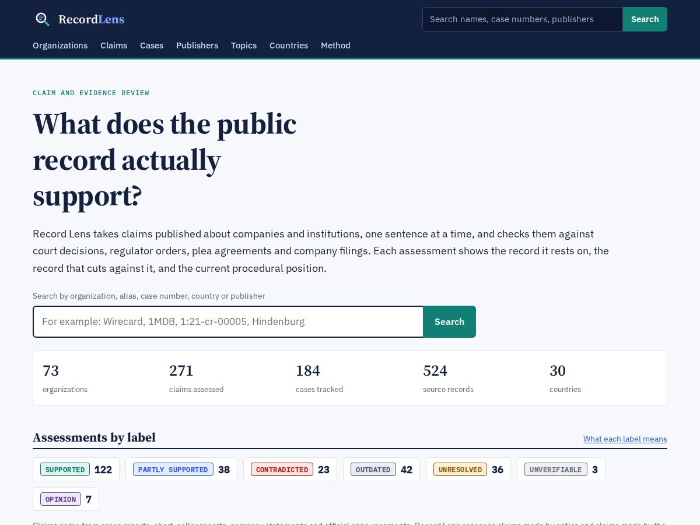700x525 pixels.
Task: Filter by the Contradicted label
Action: [290, 470]
